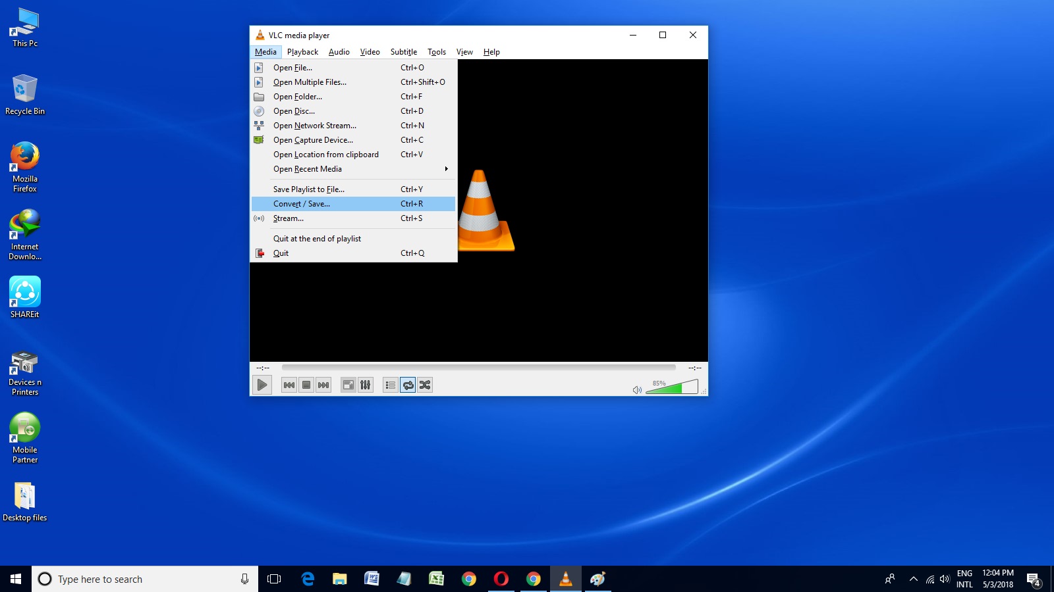Select Open Folder... entry
Screen dimensions: 1054x592
click(354, 97)
